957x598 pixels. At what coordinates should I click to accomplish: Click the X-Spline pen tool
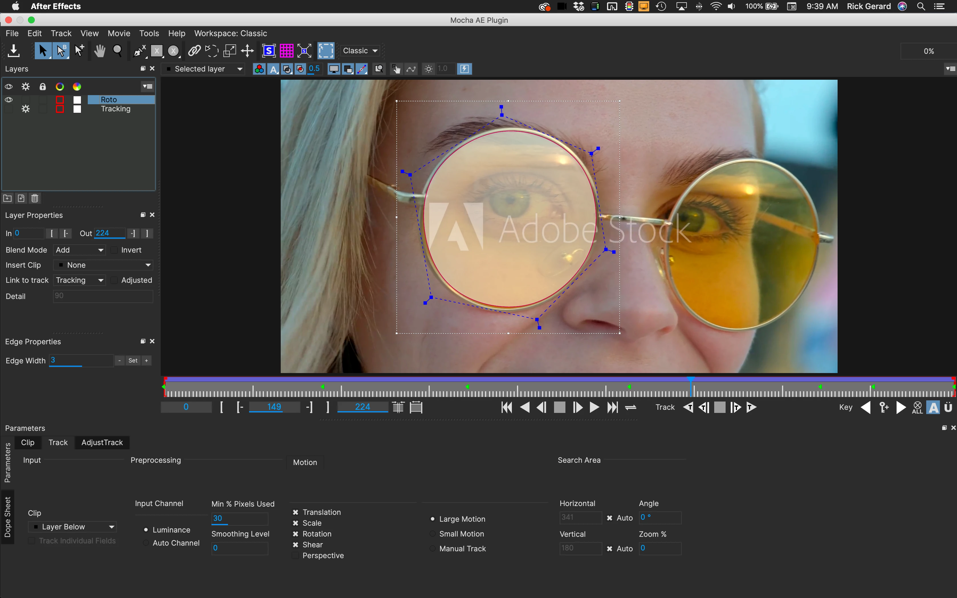point(139,51)
